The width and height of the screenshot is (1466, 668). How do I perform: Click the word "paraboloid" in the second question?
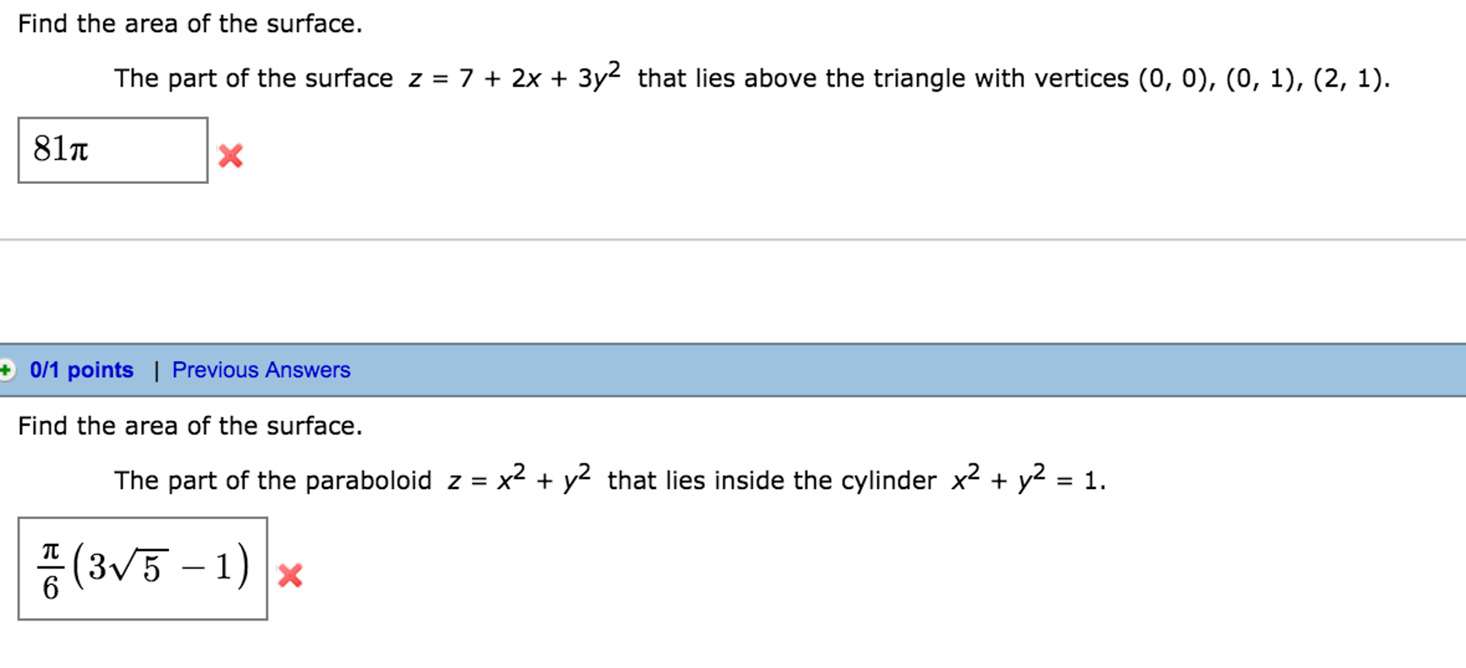(368, 480)
